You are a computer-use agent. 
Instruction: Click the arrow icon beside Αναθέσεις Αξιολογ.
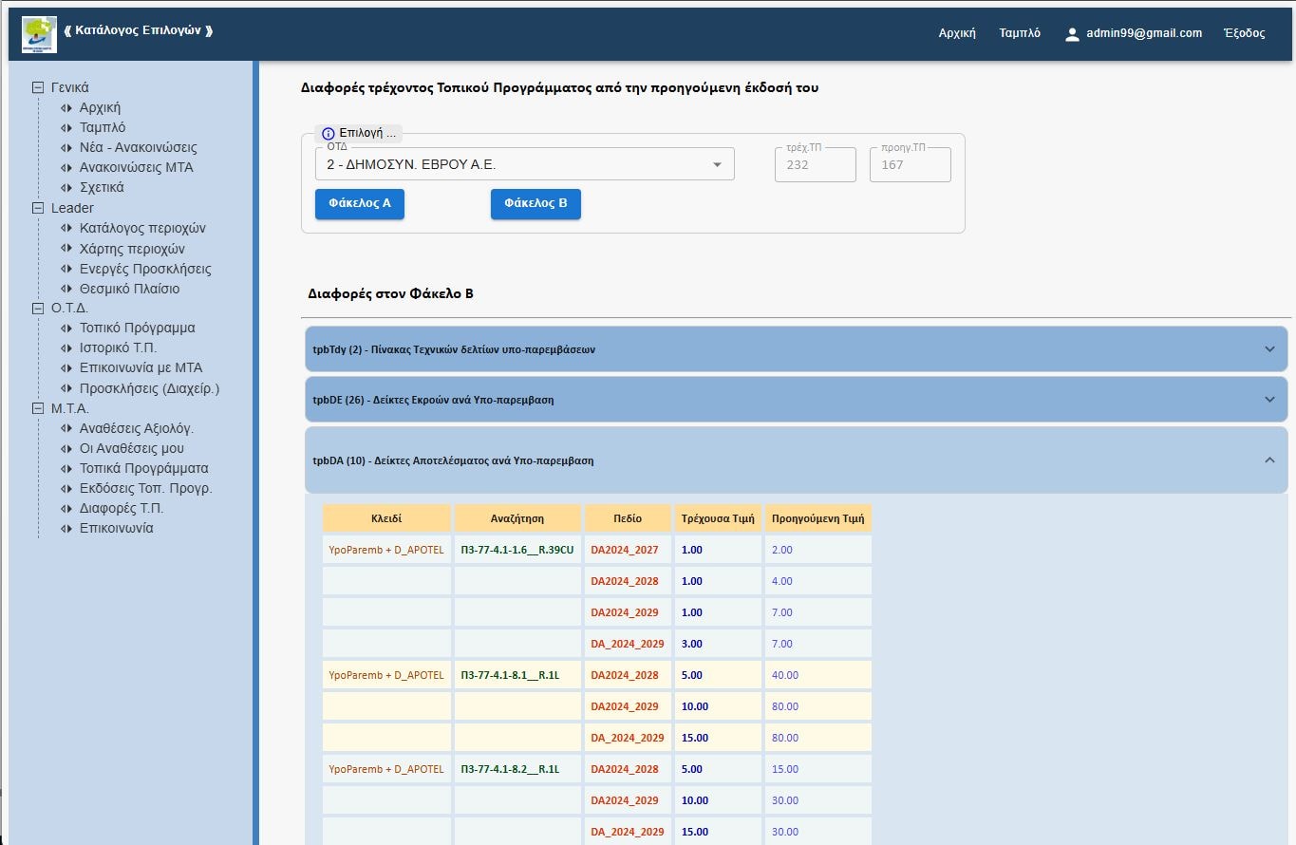[66, 428]
